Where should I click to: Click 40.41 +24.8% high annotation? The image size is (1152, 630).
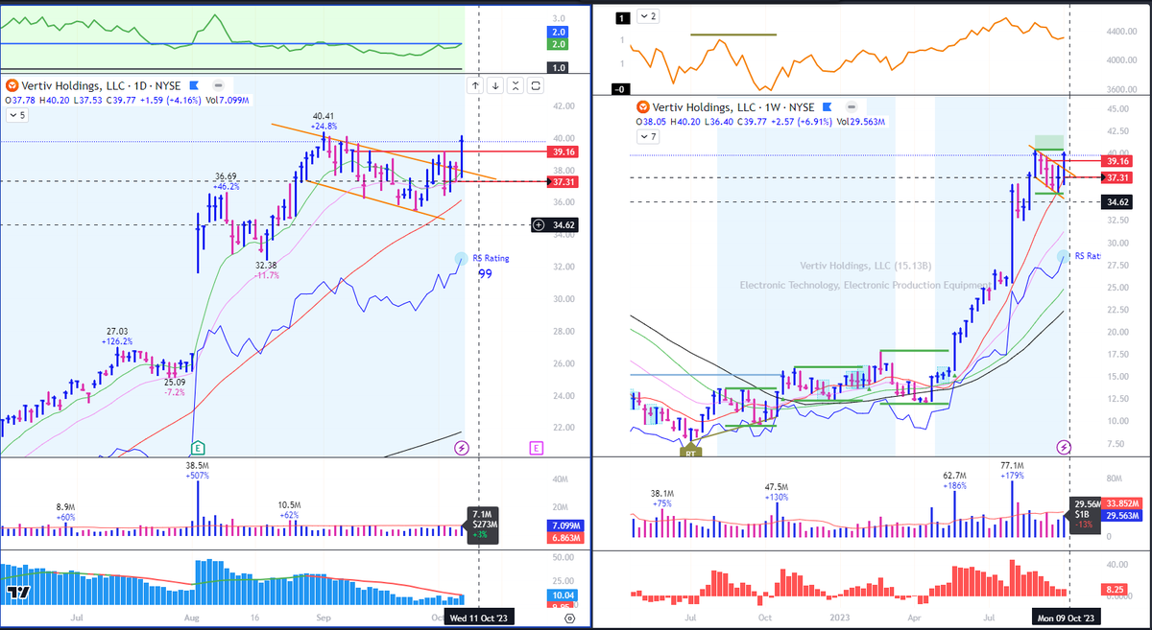(323, 121)
